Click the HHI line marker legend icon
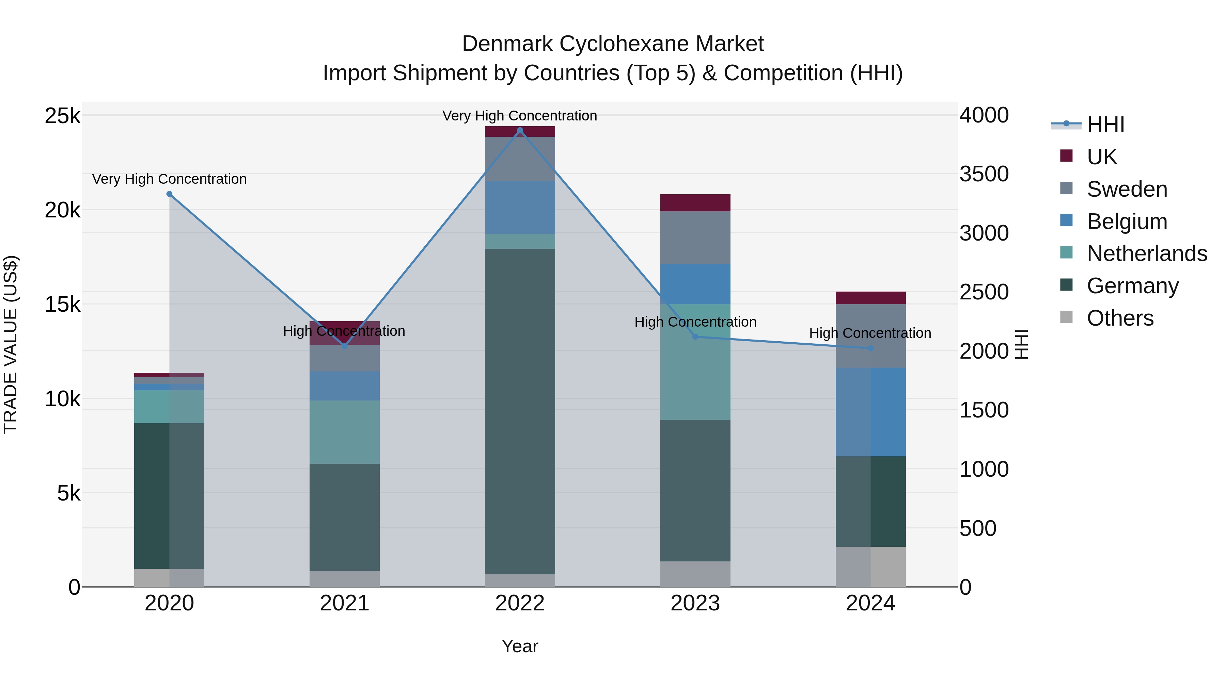Screen dimensions: 1226x689 (1066, 124)
